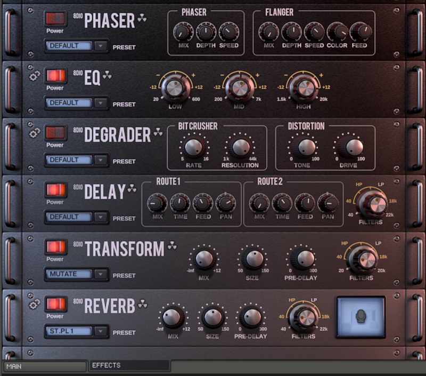
Task: Click the Delay ROUTE1 TIME knob
Action: click(180, 203)
